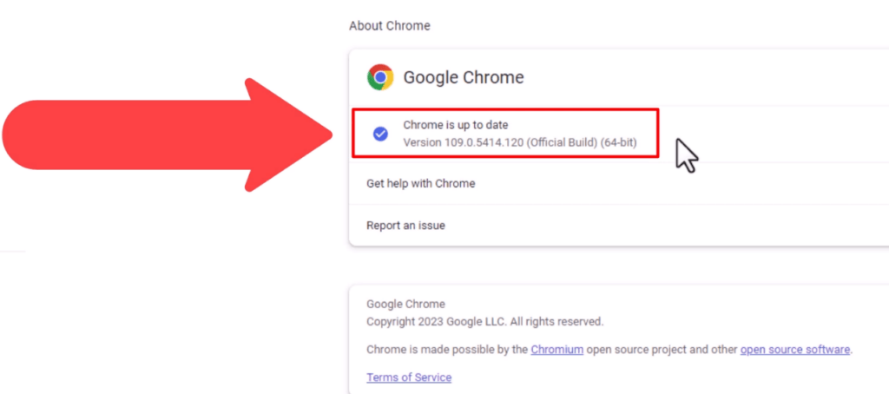Select the Chrome is up to date text
This screenshot has width=889, height=394.
tap(456, 125)
